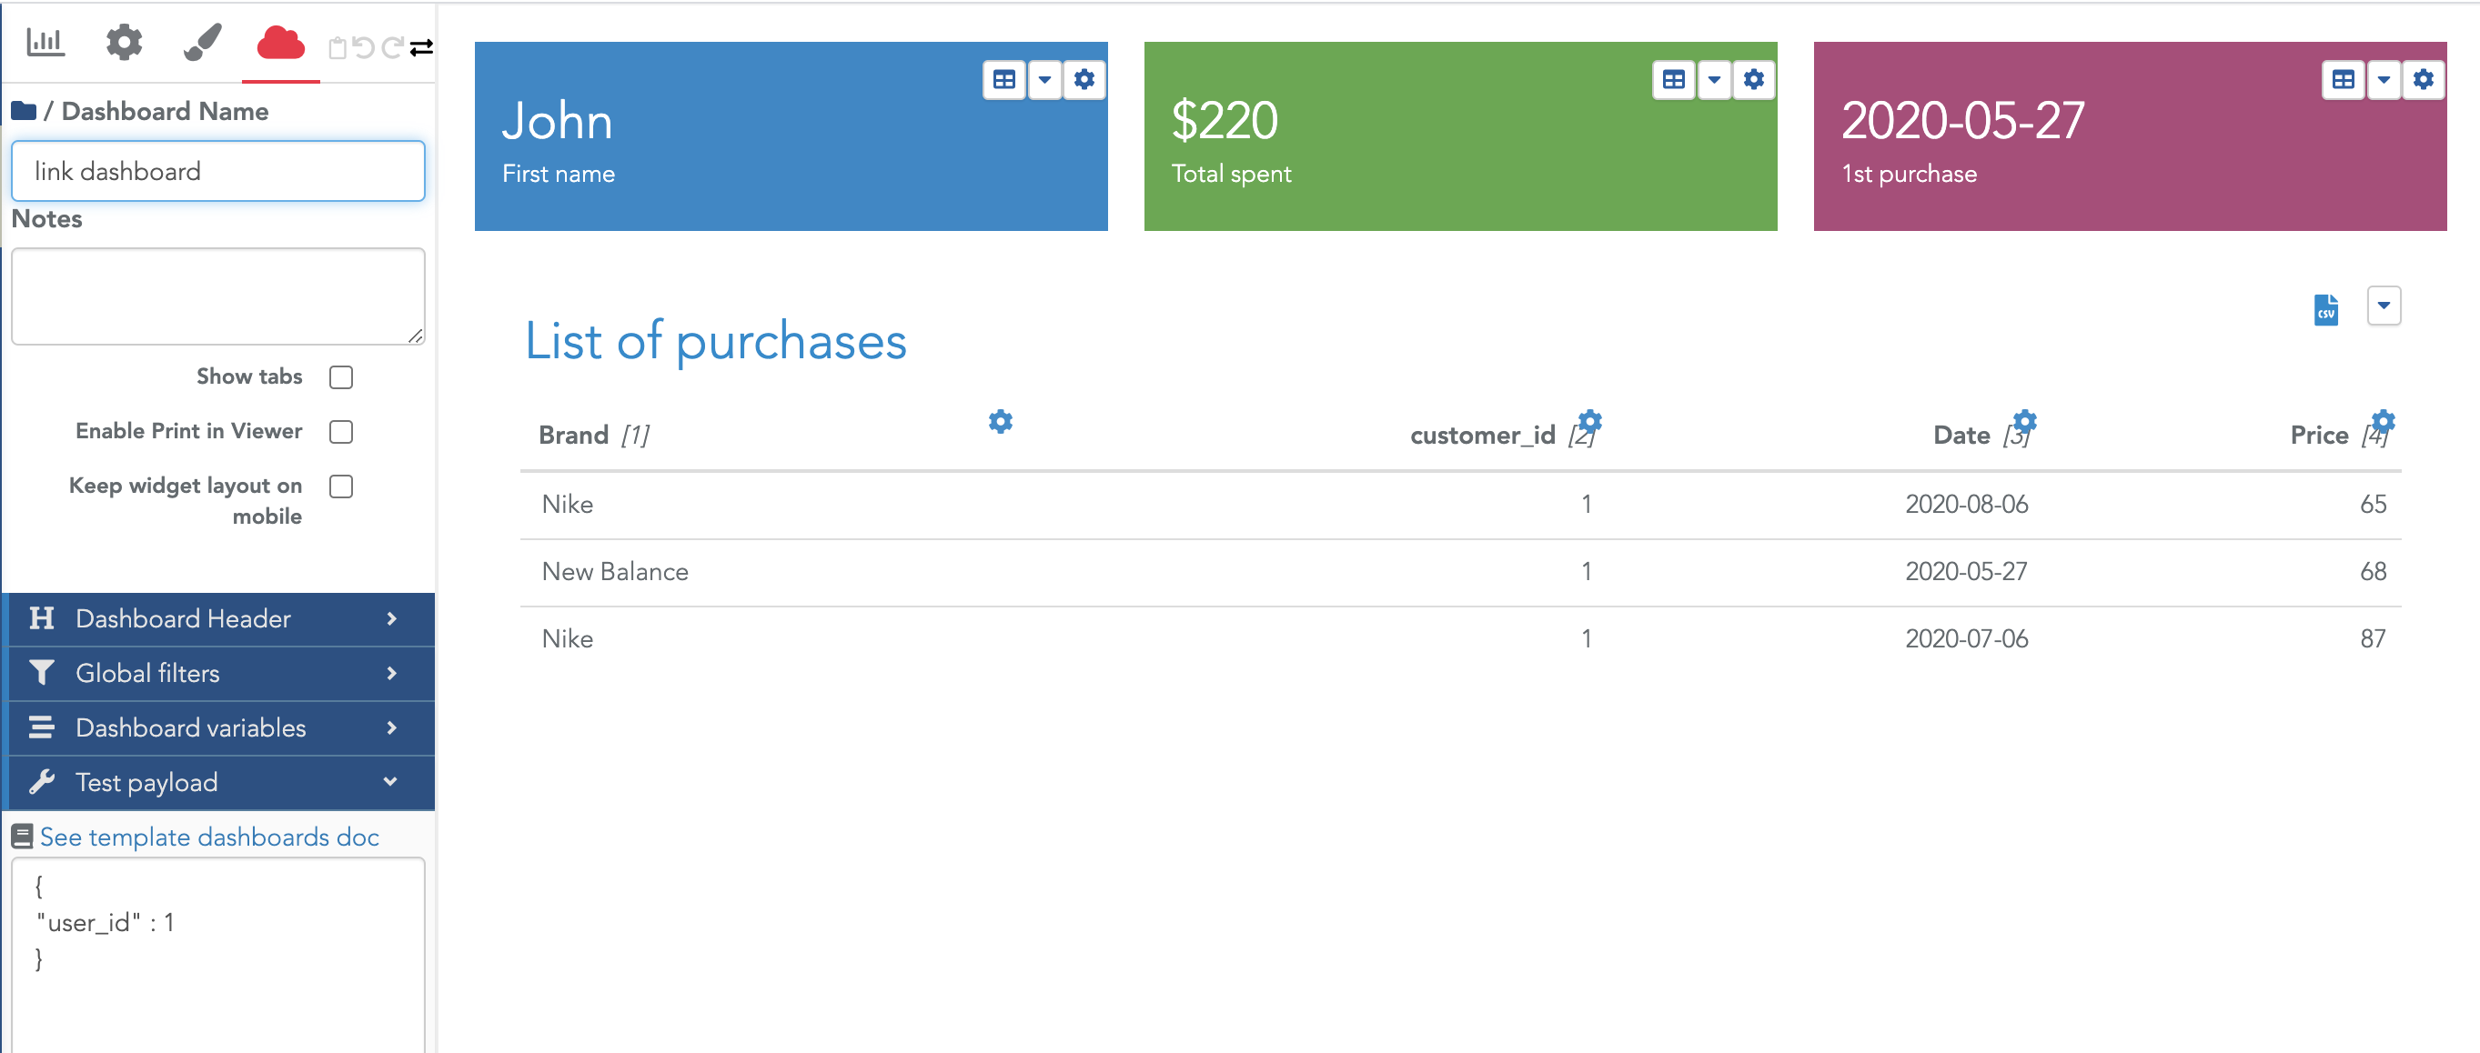
Task: Click the bar chart icon in toolbar
Action: point(43,39)
